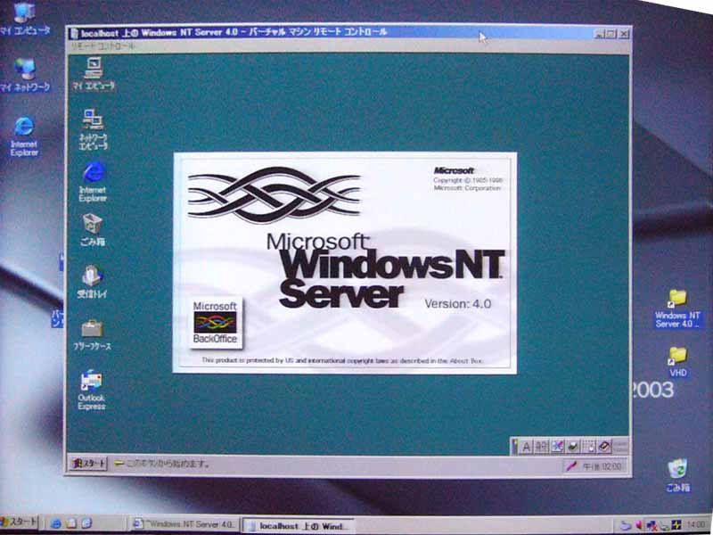Select host マイ ネットワーク desktop icon
The height and width of the screenshot is (535, 713).
coord(25,75)
